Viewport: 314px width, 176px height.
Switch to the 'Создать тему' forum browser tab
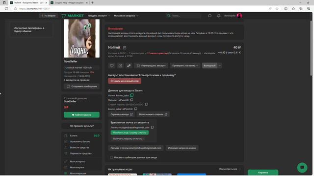pyautogui.click(x=69, y=3)
